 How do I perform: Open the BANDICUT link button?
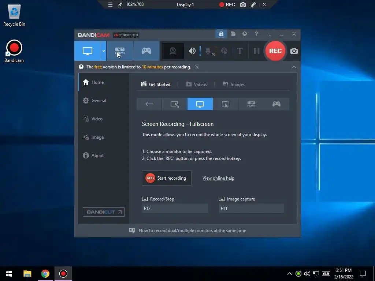pos(104,212)
